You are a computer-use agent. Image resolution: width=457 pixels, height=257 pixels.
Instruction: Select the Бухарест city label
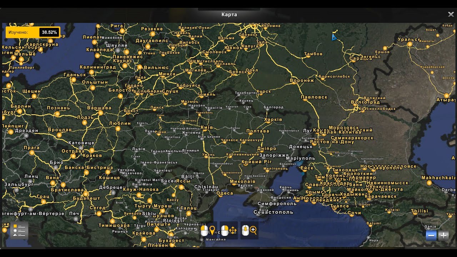171,241
